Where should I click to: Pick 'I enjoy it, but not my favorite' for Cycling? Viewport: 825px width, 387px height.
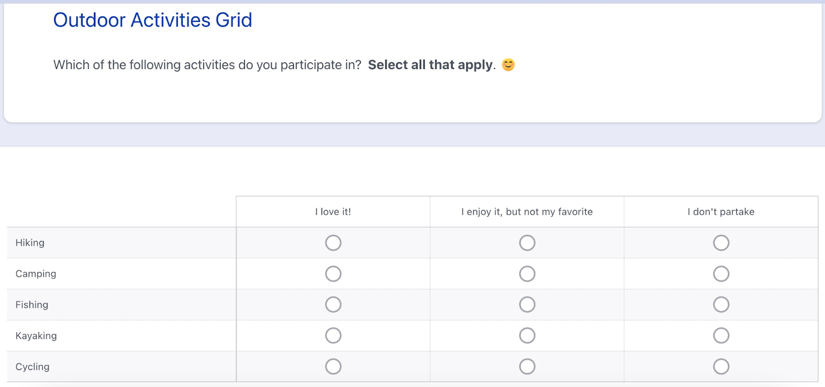527,366
